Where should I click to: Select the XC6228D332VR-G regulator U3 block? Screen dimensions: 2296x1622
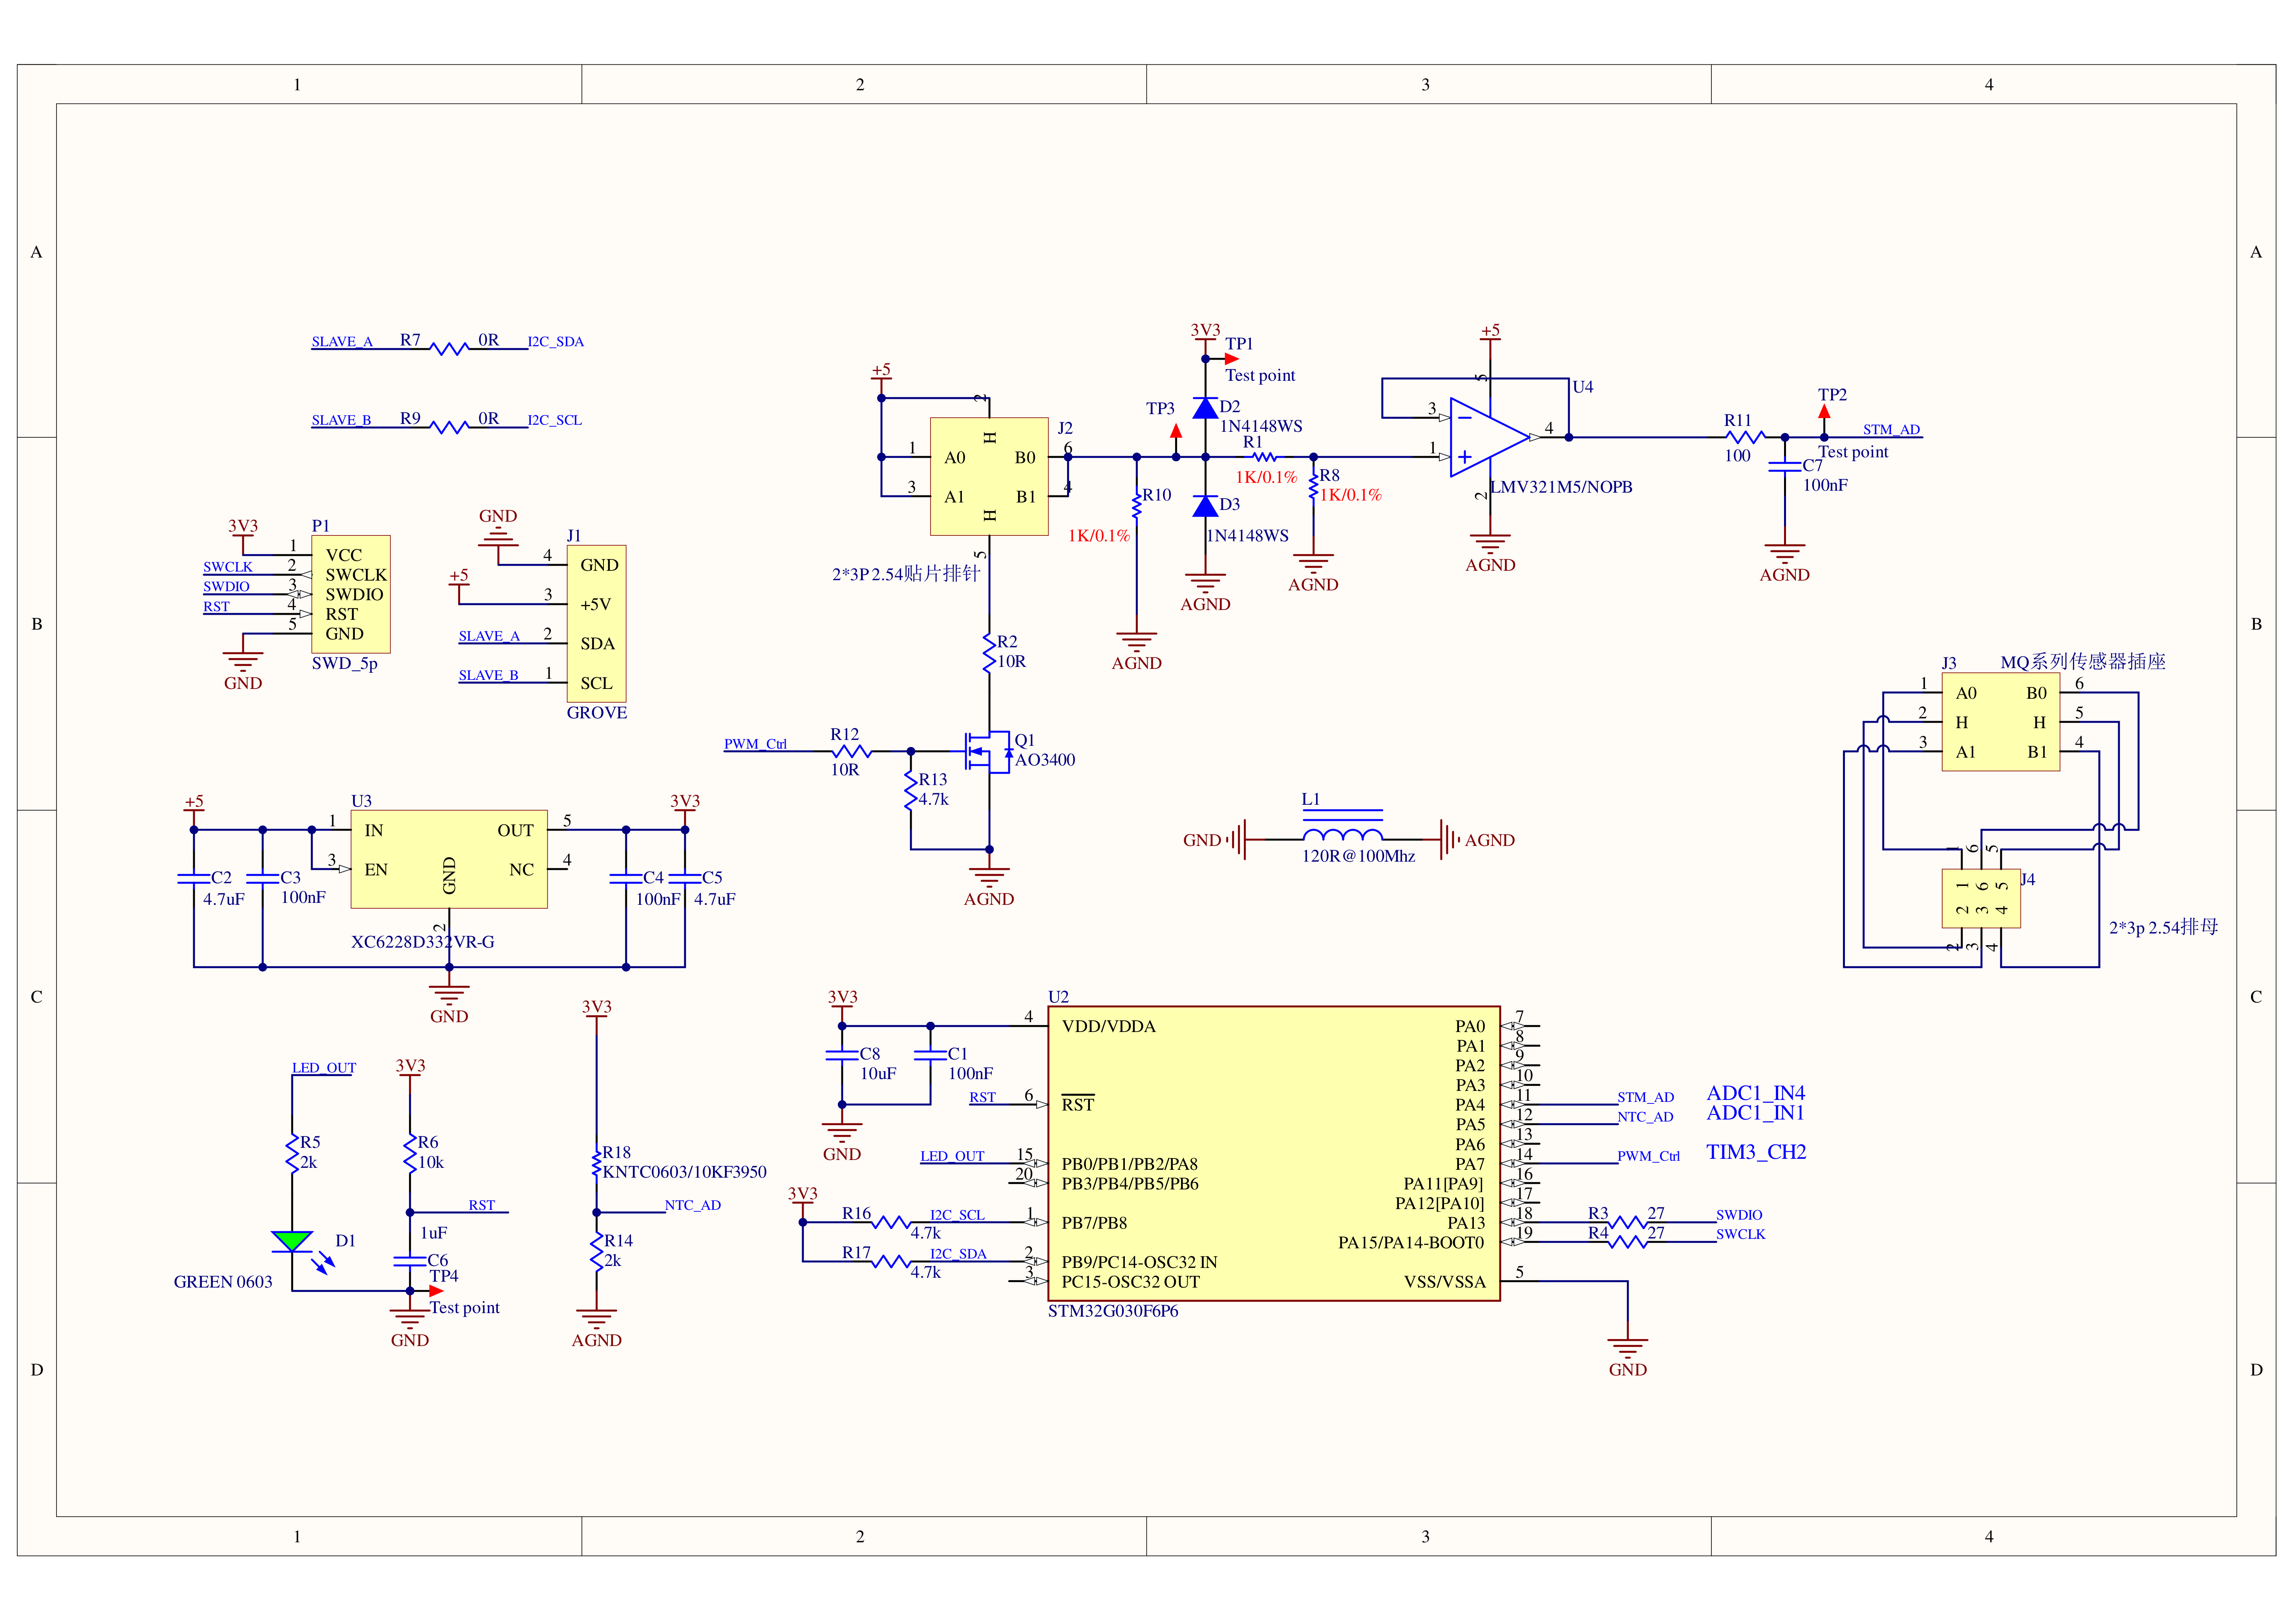pos(449,859)
